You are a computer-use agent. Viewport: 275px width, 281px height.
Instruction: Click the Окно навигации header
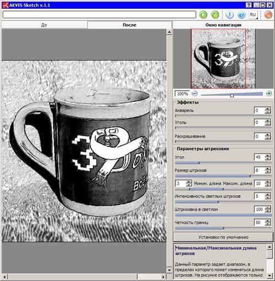click(223, 25)
